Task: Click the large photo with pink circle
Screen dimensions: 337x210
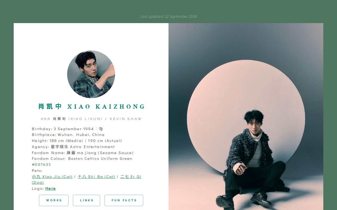Action: 246,117
